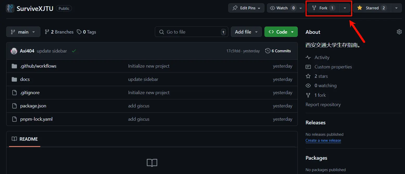Screen dimensions: 405x174
Task: View the 2 stars link
Action: click(x=321, y=76)
